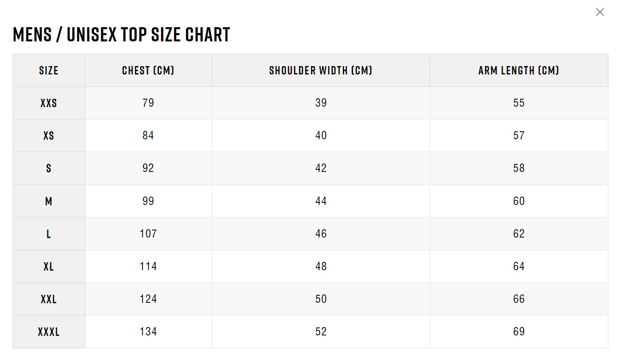Viewport: 619px width, 363px height.
Task: Select the M size row label
Action: (49, 202)
